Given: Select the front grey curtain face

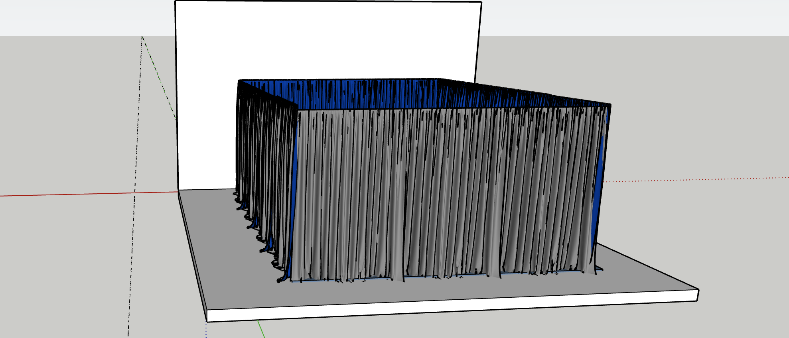Looking at the screenshot, I should 439,191.
